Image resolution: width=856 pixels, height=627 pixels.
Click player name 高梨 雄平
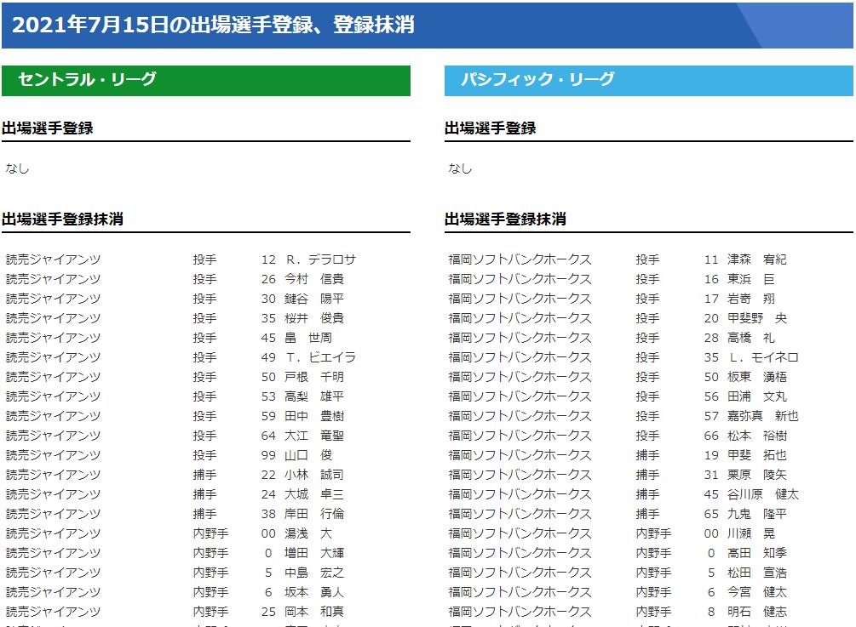(314, 397)
